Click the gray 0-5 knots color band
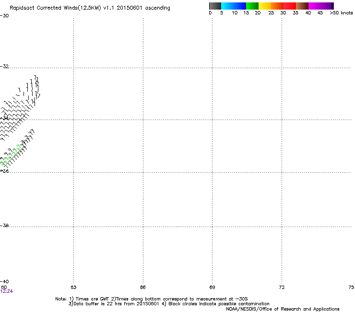Viewport: 355px width, 312px height. tap(215, 6)
